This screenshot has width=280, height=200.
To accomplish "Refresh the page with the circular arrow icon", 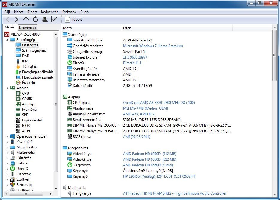I will (x=35, y=19).
